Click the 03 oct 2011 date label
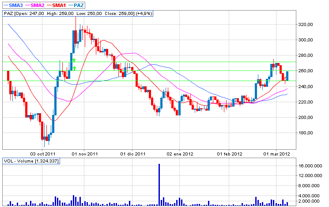 click(x=43, y=154)
